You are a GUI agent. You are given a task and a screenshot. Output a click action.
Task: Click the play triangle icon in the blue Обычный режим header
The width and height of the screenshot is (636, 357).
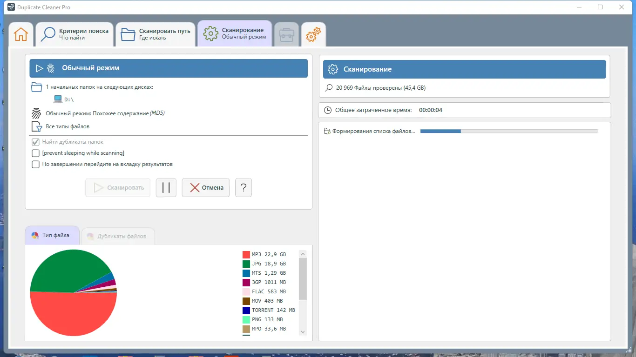pos(40,68)
